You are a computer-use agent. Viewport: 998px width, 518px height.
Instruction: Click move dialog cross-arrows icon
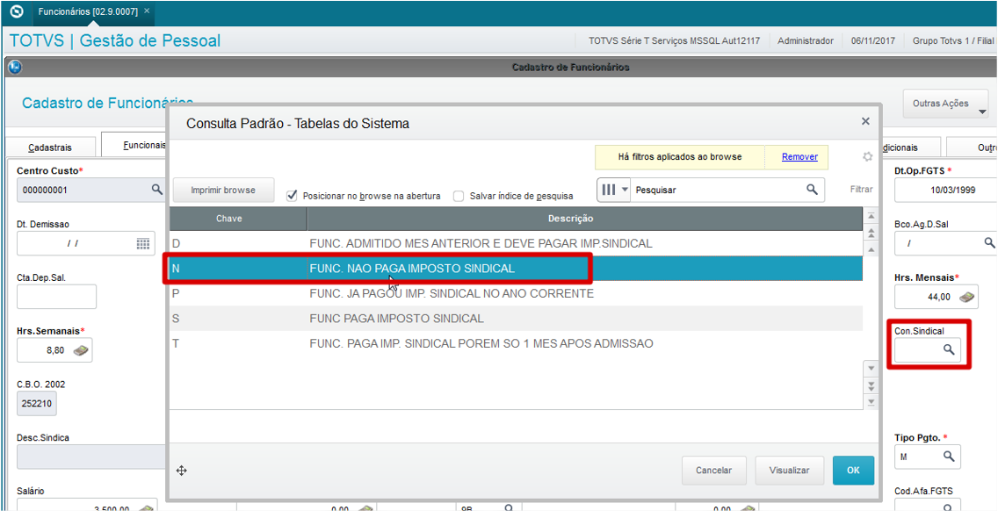pos(181,471)
